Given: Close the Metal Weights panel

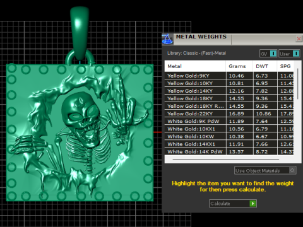Looking at the screenshot, I should pos(299,38).
